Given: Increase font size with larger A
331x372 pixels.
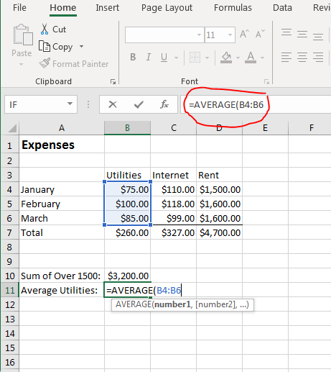Looking at the screenshot, I should (245, 34).
